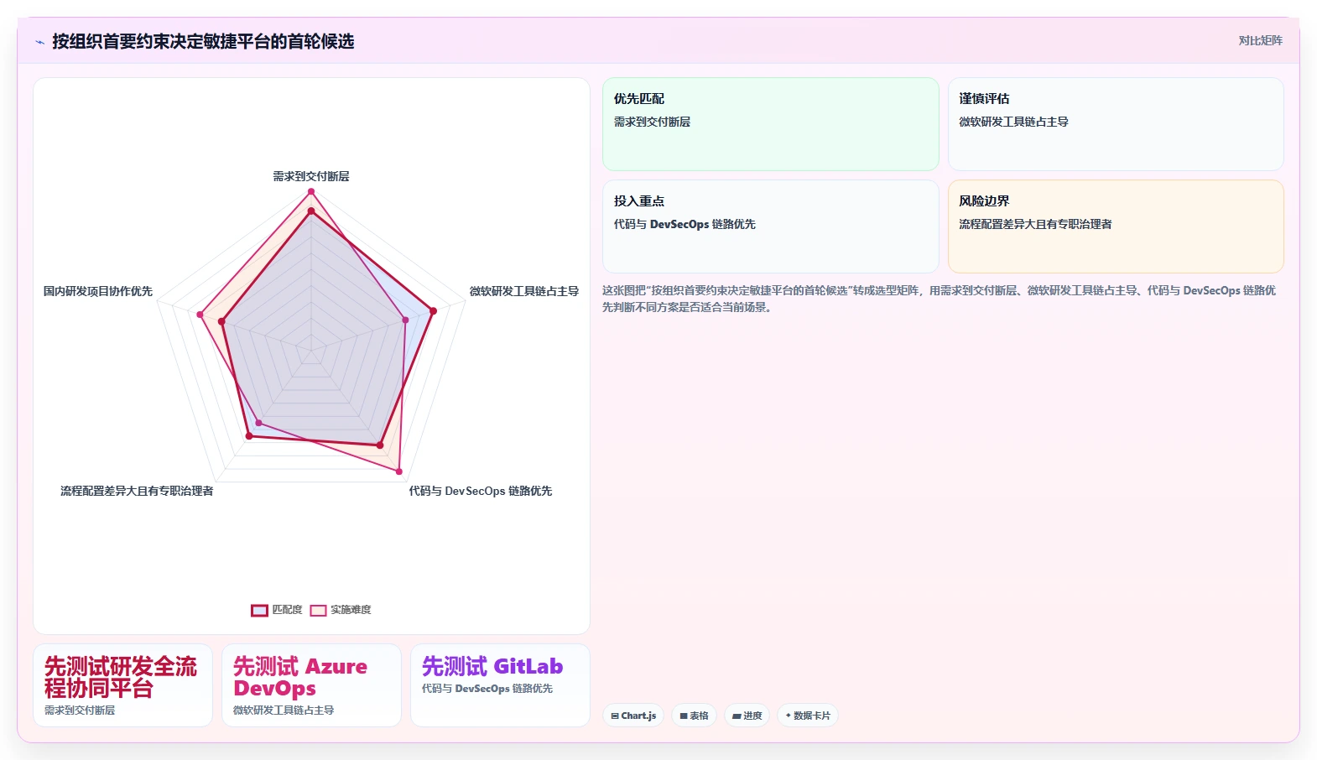Select the Chart.js tag chip

tap(633, 716)
